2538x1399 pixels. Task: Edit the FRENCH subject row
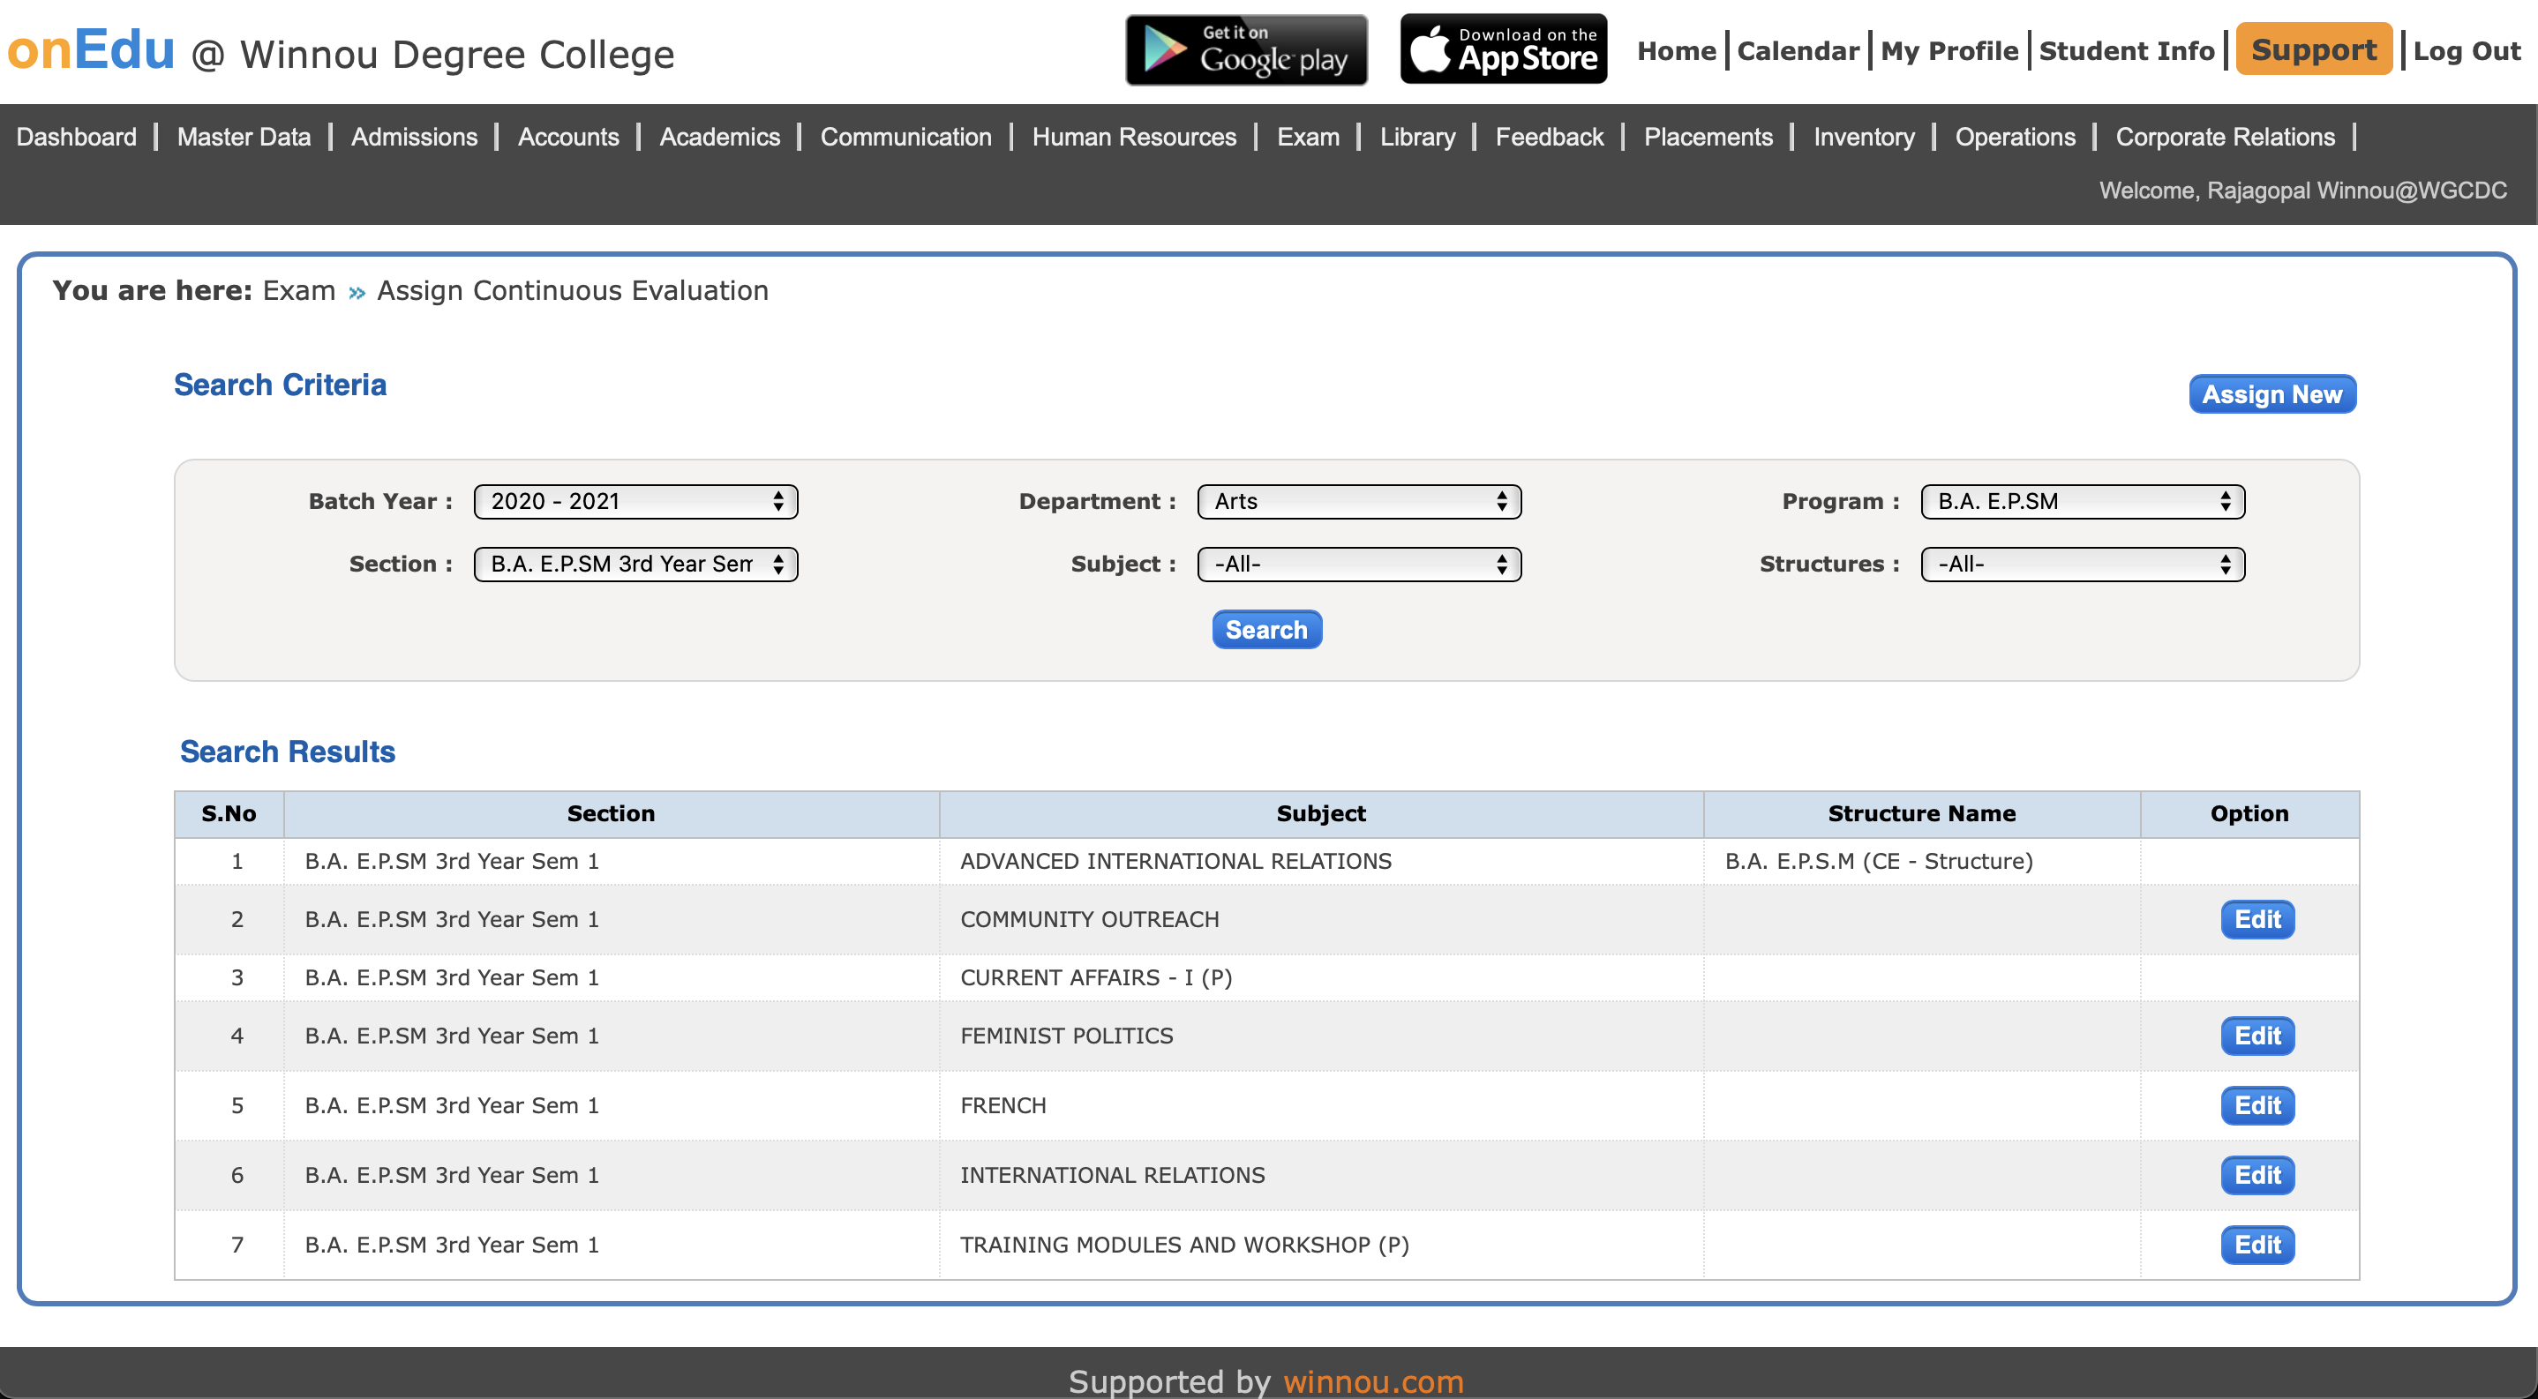tap(2256, 1105)
